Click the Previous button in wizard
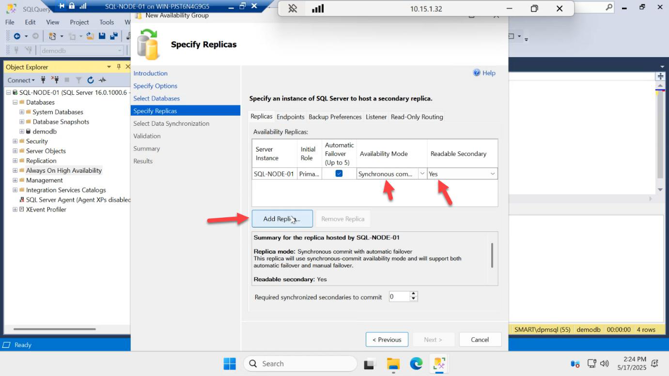Image resolution: width=669 pixels, height=376 pixels. coord(387,339)
